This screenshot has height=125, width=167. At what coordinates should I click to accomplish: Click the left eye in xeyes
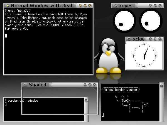coord(124,21)
